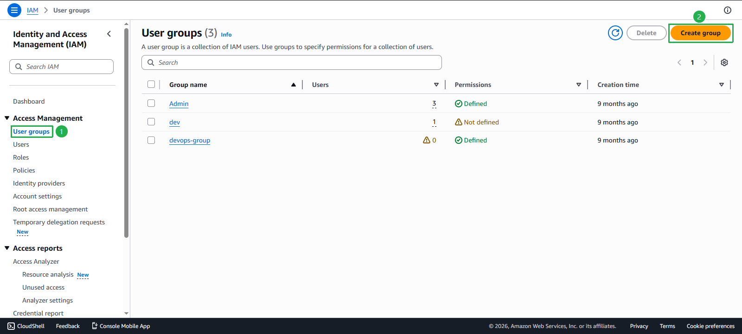742x334 pixels.
Task: Click the user groups Search field
Action: (x=292, y=62)
